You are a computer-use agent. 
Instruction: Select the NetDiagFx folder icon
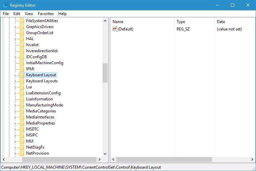point(22,148)
